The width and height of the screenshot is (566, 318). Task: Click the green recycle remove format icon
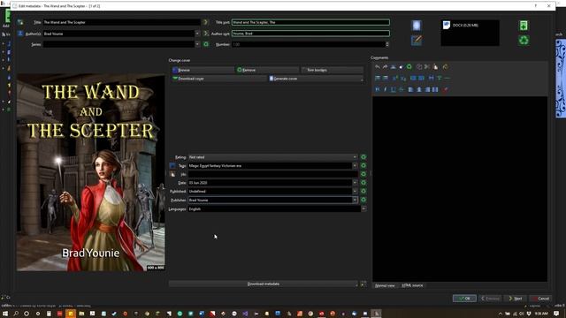pyautogui.click(x=524, y=40)
